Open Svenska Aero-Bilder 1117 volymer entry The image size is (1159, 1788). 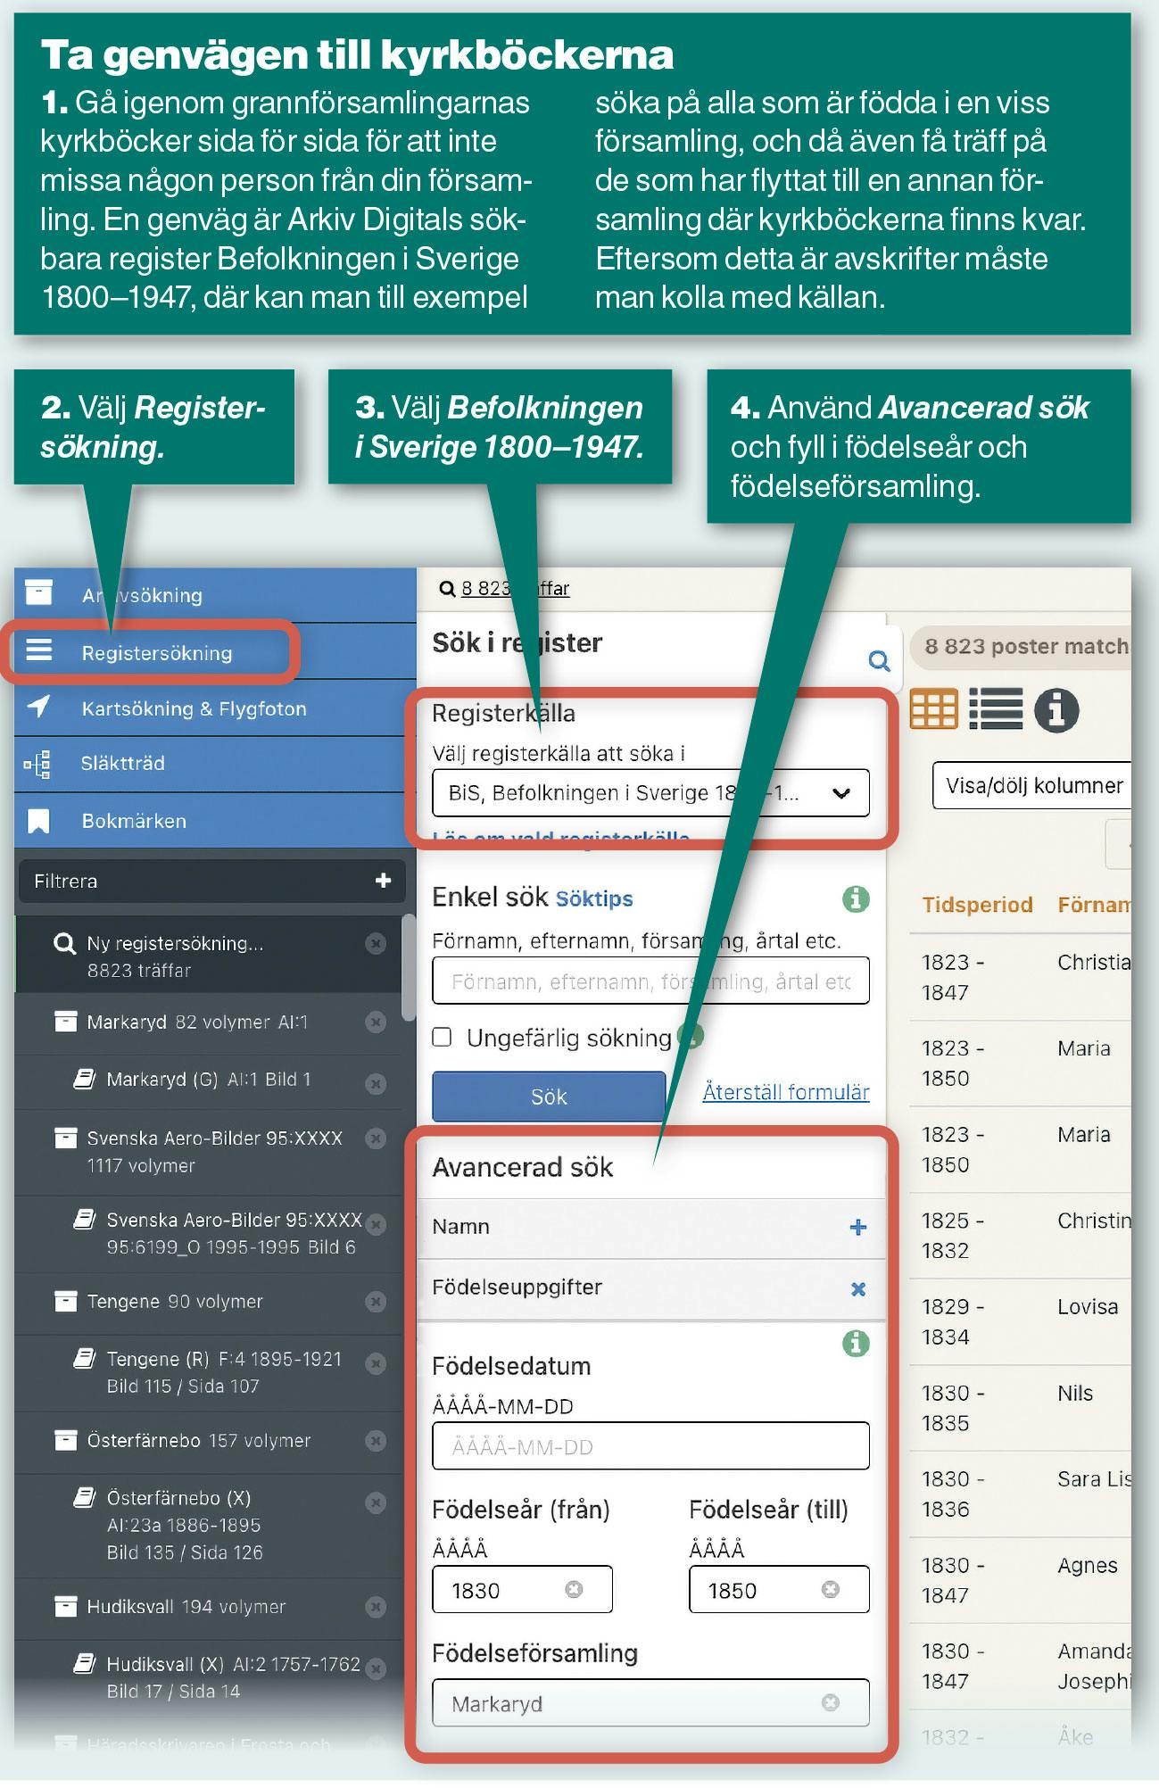[209, 1152]
